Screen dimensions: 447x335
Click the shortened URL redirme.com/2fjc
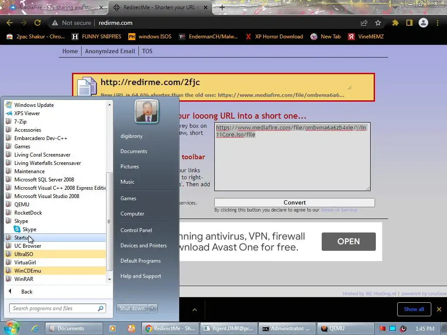pyautogui.click(x=150, y=82)
